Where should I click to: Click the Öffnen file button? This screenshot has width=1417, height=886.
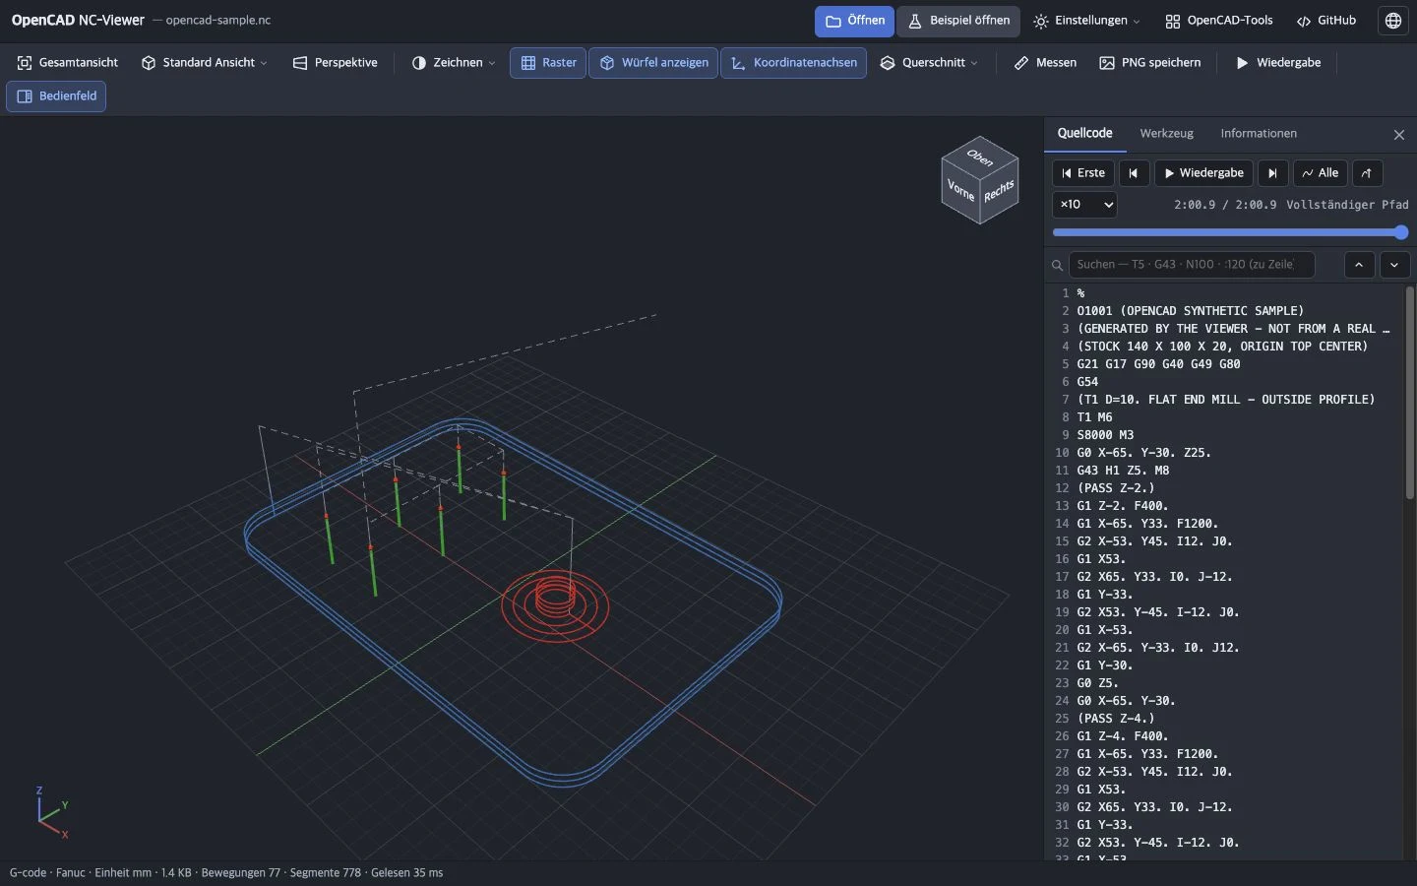pos(854,21)
